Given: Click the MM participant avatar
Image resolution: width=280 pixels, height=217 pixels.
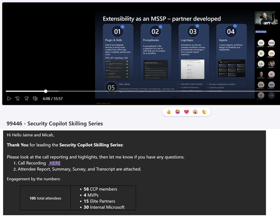Looking at the screenshot, I should point(272,43).
